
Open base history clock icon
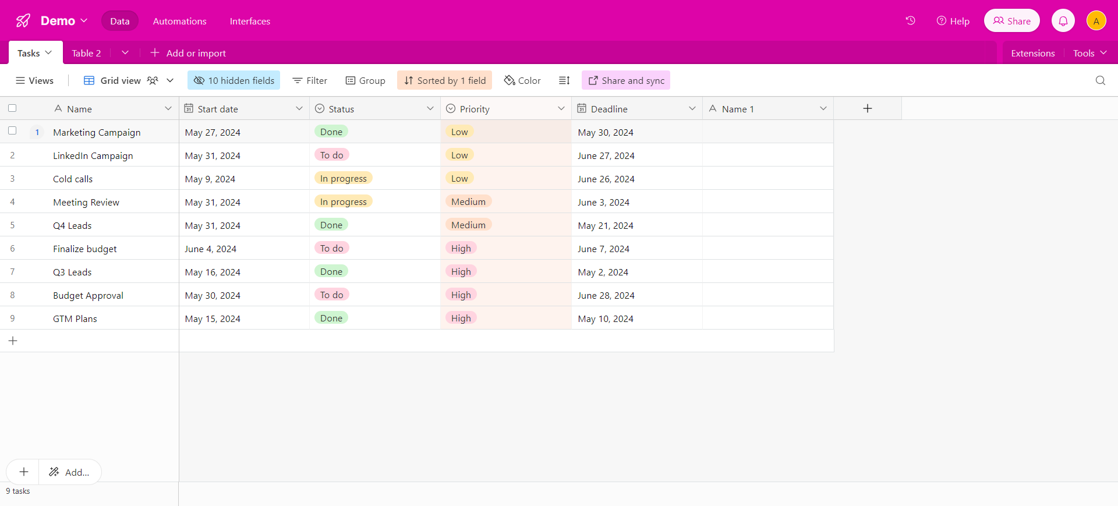[x=911, y=21]
